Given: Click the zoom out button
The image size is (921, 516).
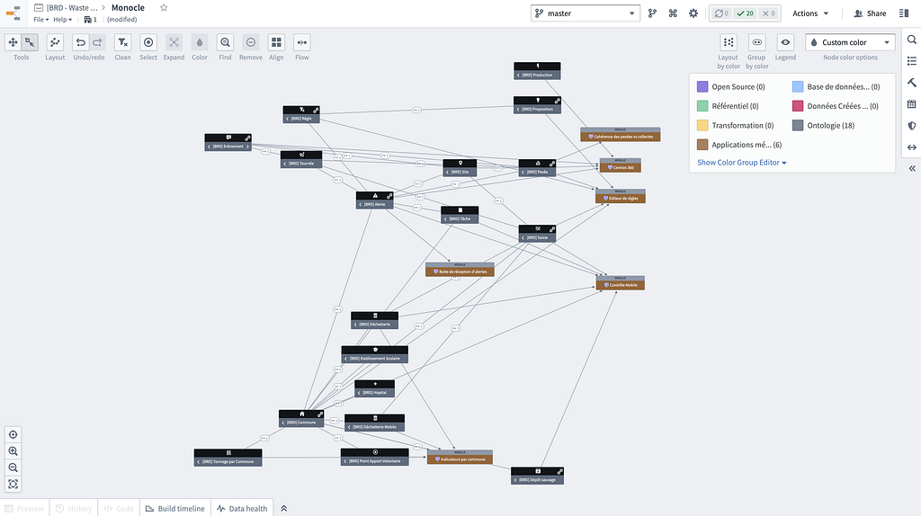Looking at the screenshot, I should (x=13, y=467).
